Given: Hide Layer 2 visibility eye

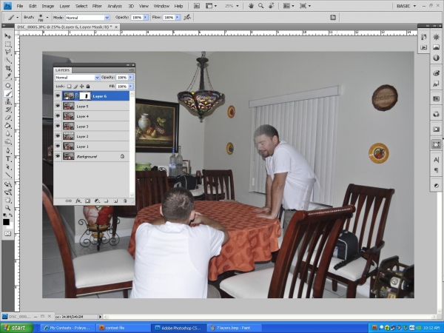Looking at the screenshot, I should pyautogui.click(x=58, y=136).
